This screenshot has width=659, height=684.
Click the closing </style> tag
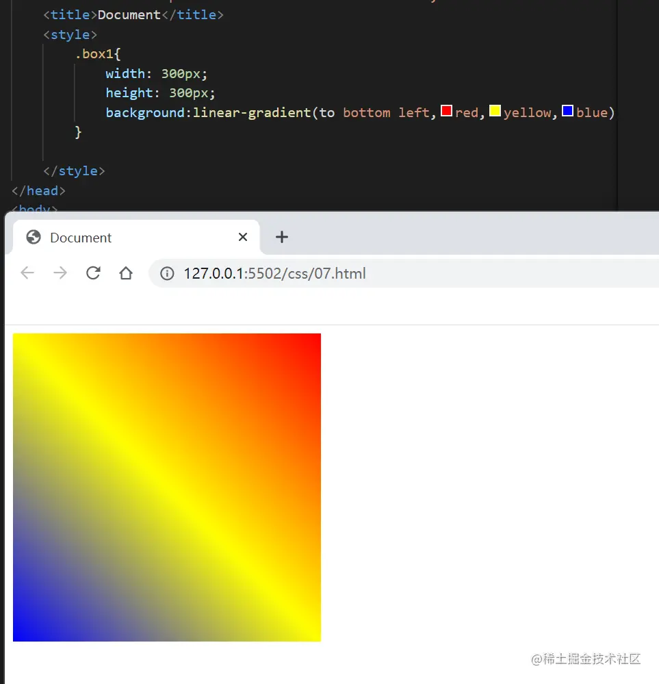tap(74, 171)
